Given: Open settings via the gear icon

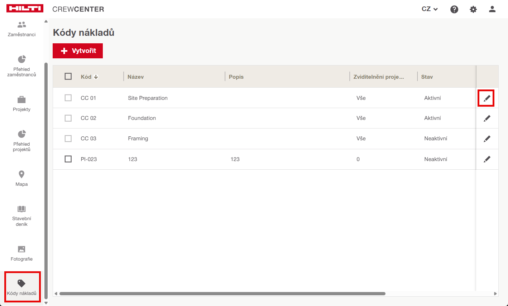Looking at the screenshot, I should pos(473,9).
